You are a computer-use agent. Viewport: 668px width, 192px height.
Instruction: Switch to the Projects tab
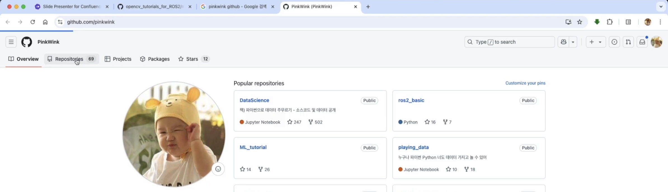coord(118,59)
